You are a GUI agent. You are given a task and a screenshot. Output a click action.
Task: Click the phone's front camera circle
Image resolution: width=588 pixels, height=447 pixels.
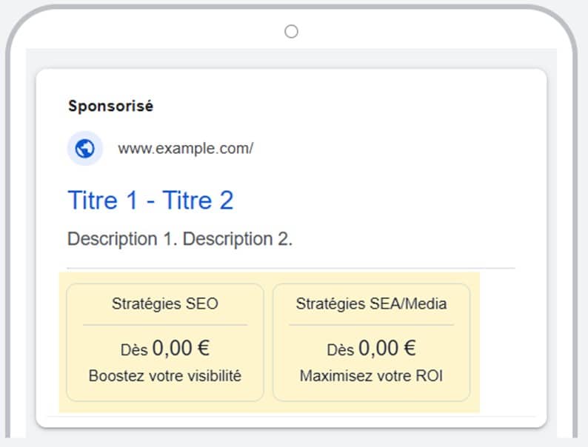[x=291, y=32]
